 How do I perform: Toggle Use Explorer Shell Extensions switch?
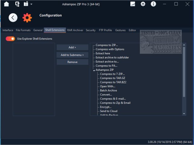(x=10, y=39)
